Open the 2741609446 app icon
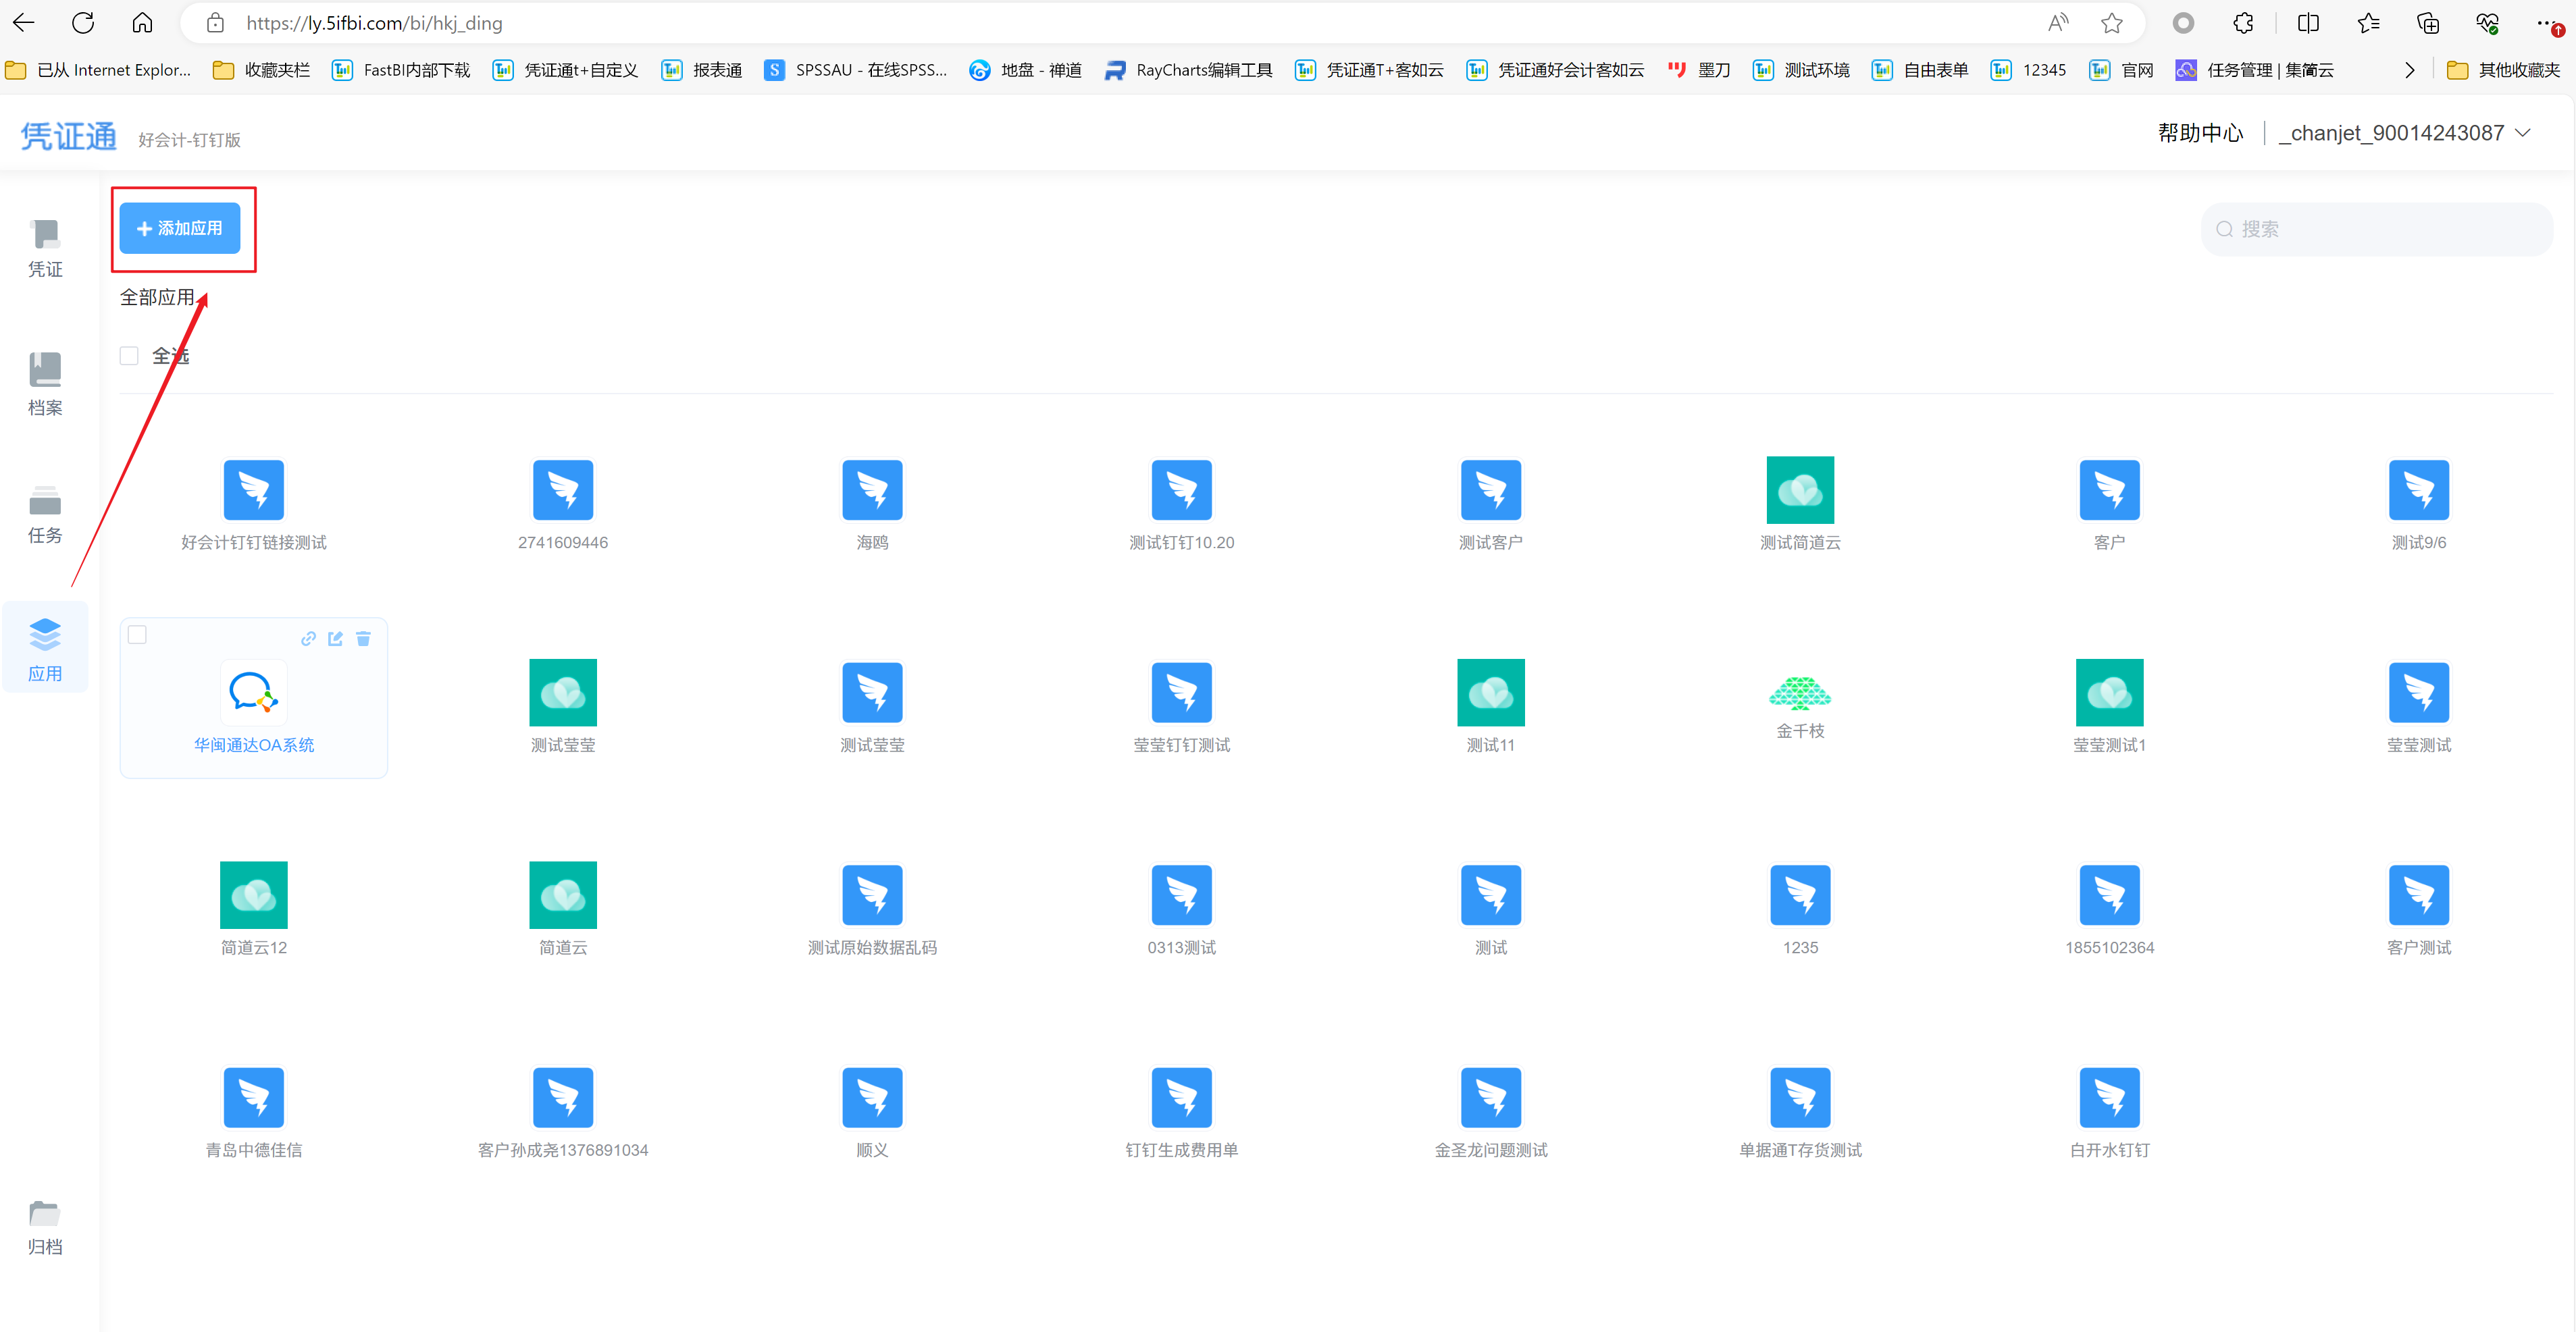2576x1332 pixels. 563,489
